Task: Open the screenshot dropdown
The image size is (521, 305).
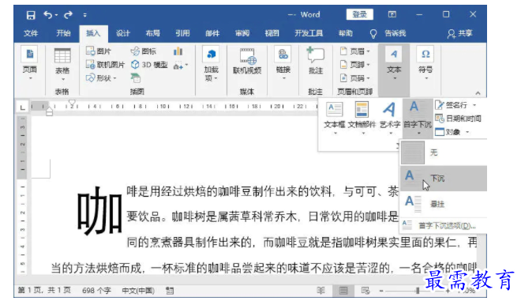Action: 181,65
